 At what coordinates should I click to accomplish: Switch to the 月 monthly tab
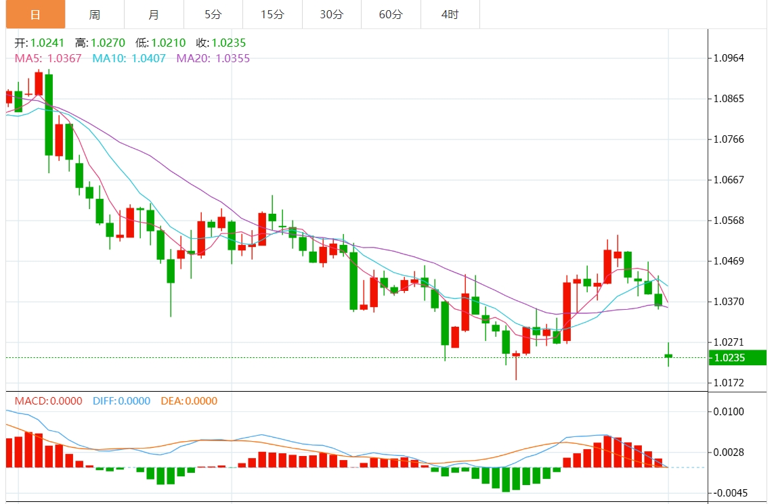click(x=154, y=14)
